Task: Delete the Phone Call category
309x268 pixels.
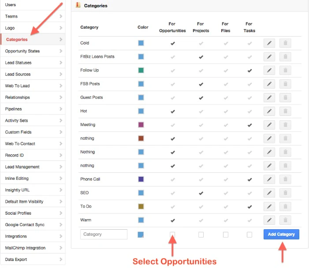Action: [285, 179]
